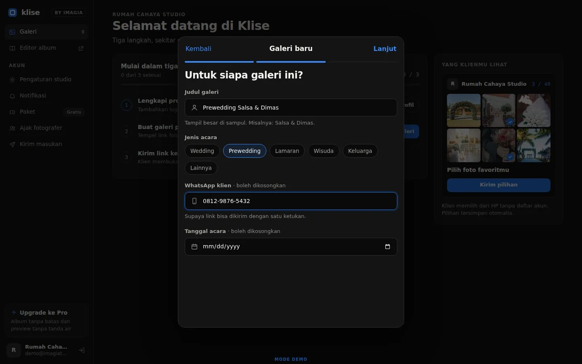Click the R account avatar in the sidebar
Image resolution: width=582 pixels, height=364 pixels.
pos(14,350)
